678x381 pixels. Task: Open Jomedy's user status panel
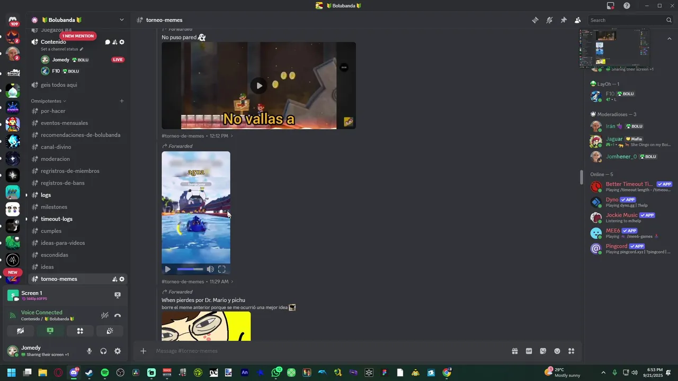(43, 351)
